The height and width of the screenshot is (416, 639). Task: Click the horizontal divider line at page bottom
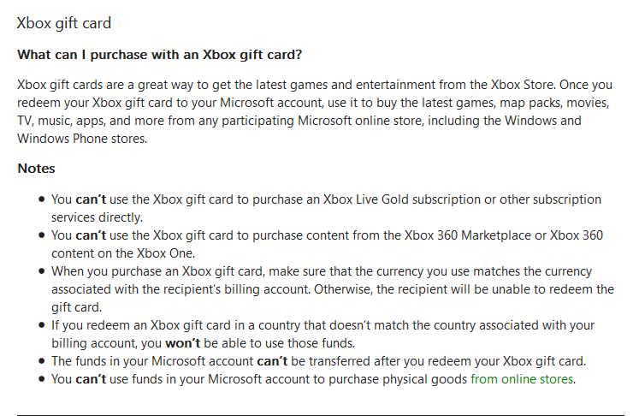tap(320, 415)
